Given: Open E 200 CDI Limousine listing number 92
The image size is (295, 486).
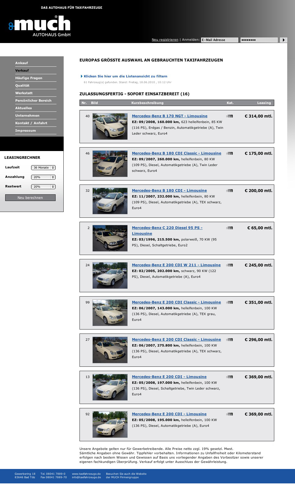Looking at the screenshot, I should [169, 414].
